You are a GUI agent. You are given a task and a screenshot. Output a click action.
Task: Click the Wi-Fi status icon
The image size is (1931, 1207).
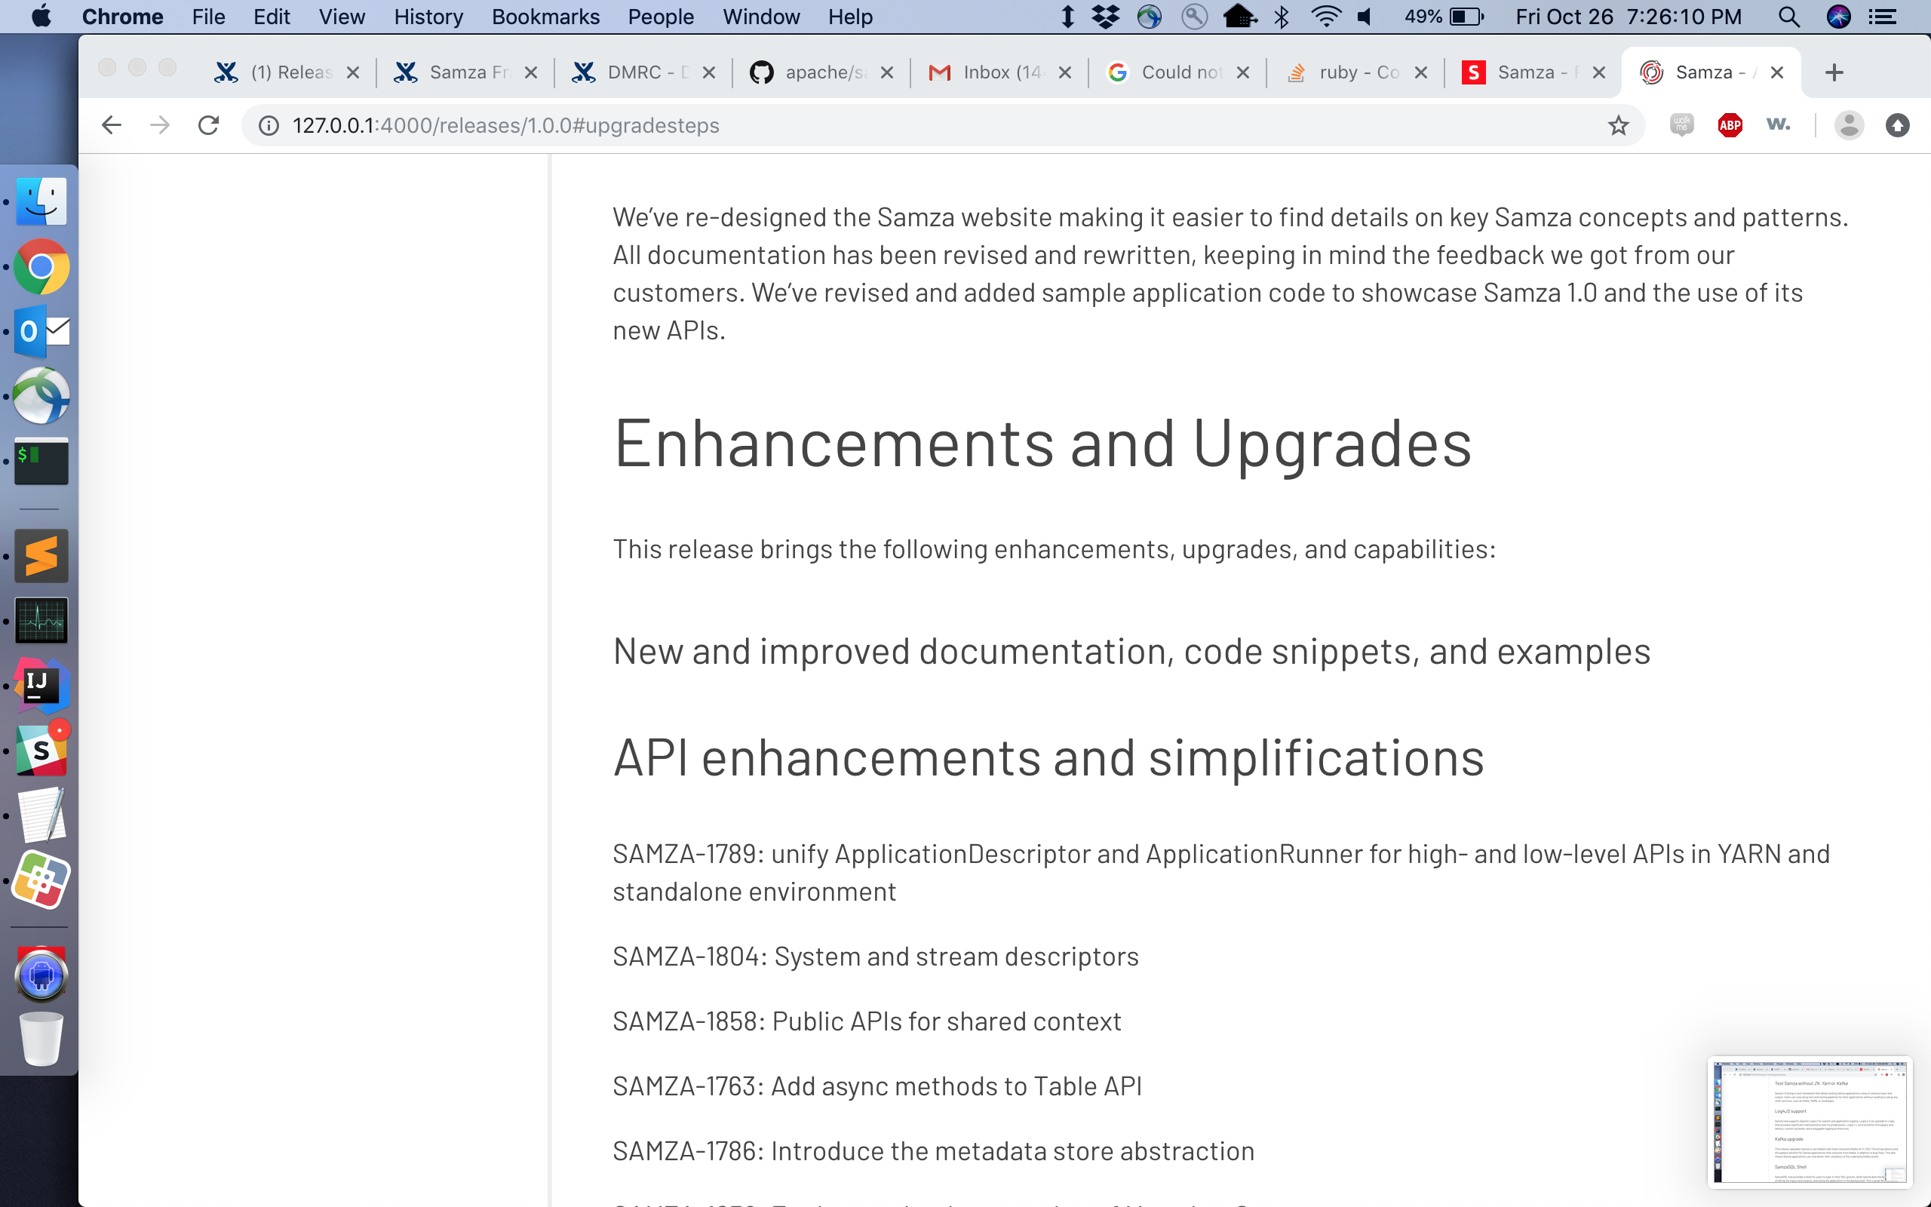click(1325, 17)
